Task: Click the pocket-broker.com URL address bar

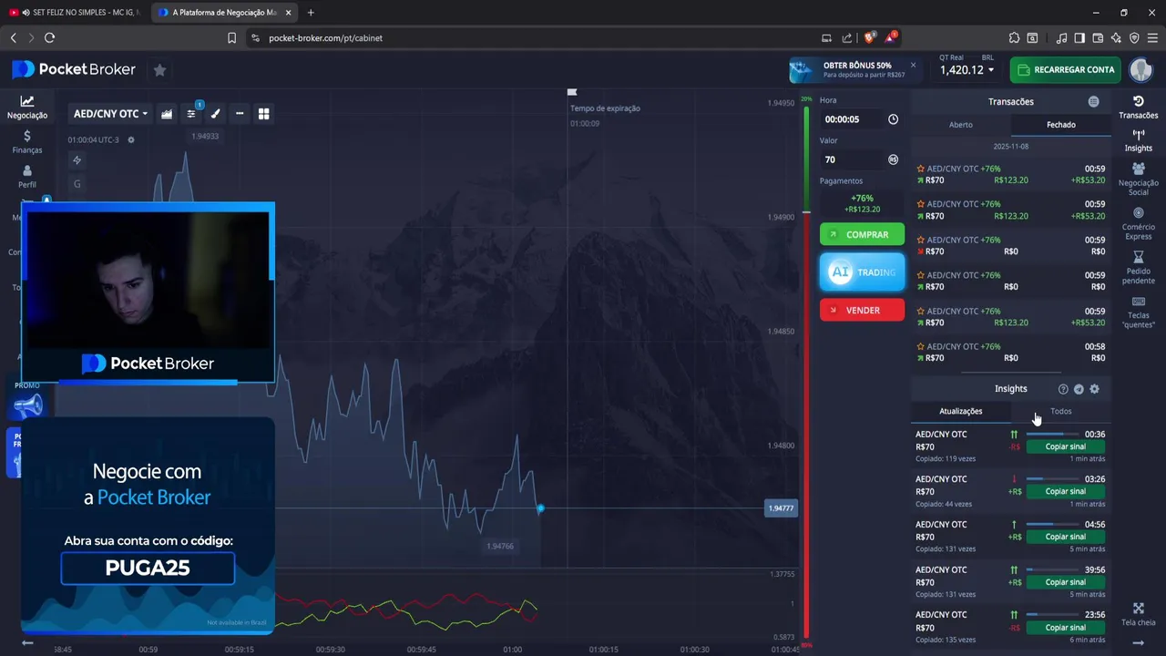Action: point(325,38)
